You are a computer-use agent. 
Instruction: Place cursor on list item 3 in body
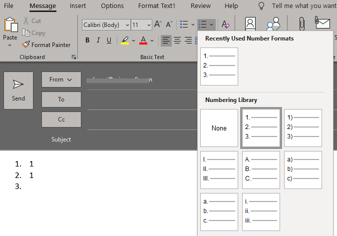coord(18,186)
